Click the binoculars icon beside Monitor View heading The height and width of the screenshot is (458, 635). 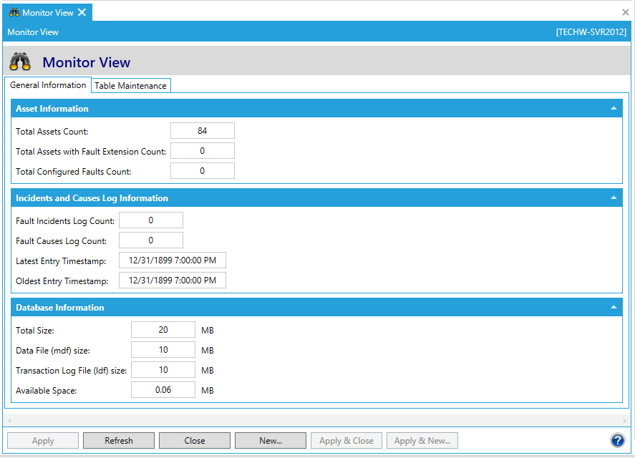(x=20, y=62)
